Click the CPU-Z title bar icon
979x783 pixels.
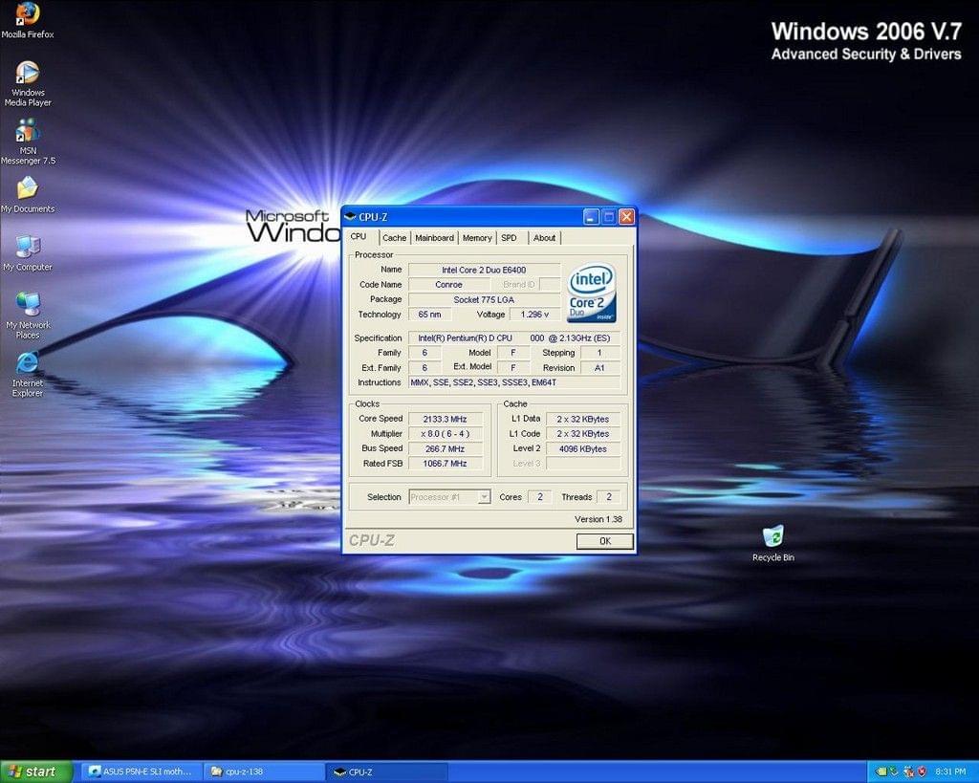point(350,217)
